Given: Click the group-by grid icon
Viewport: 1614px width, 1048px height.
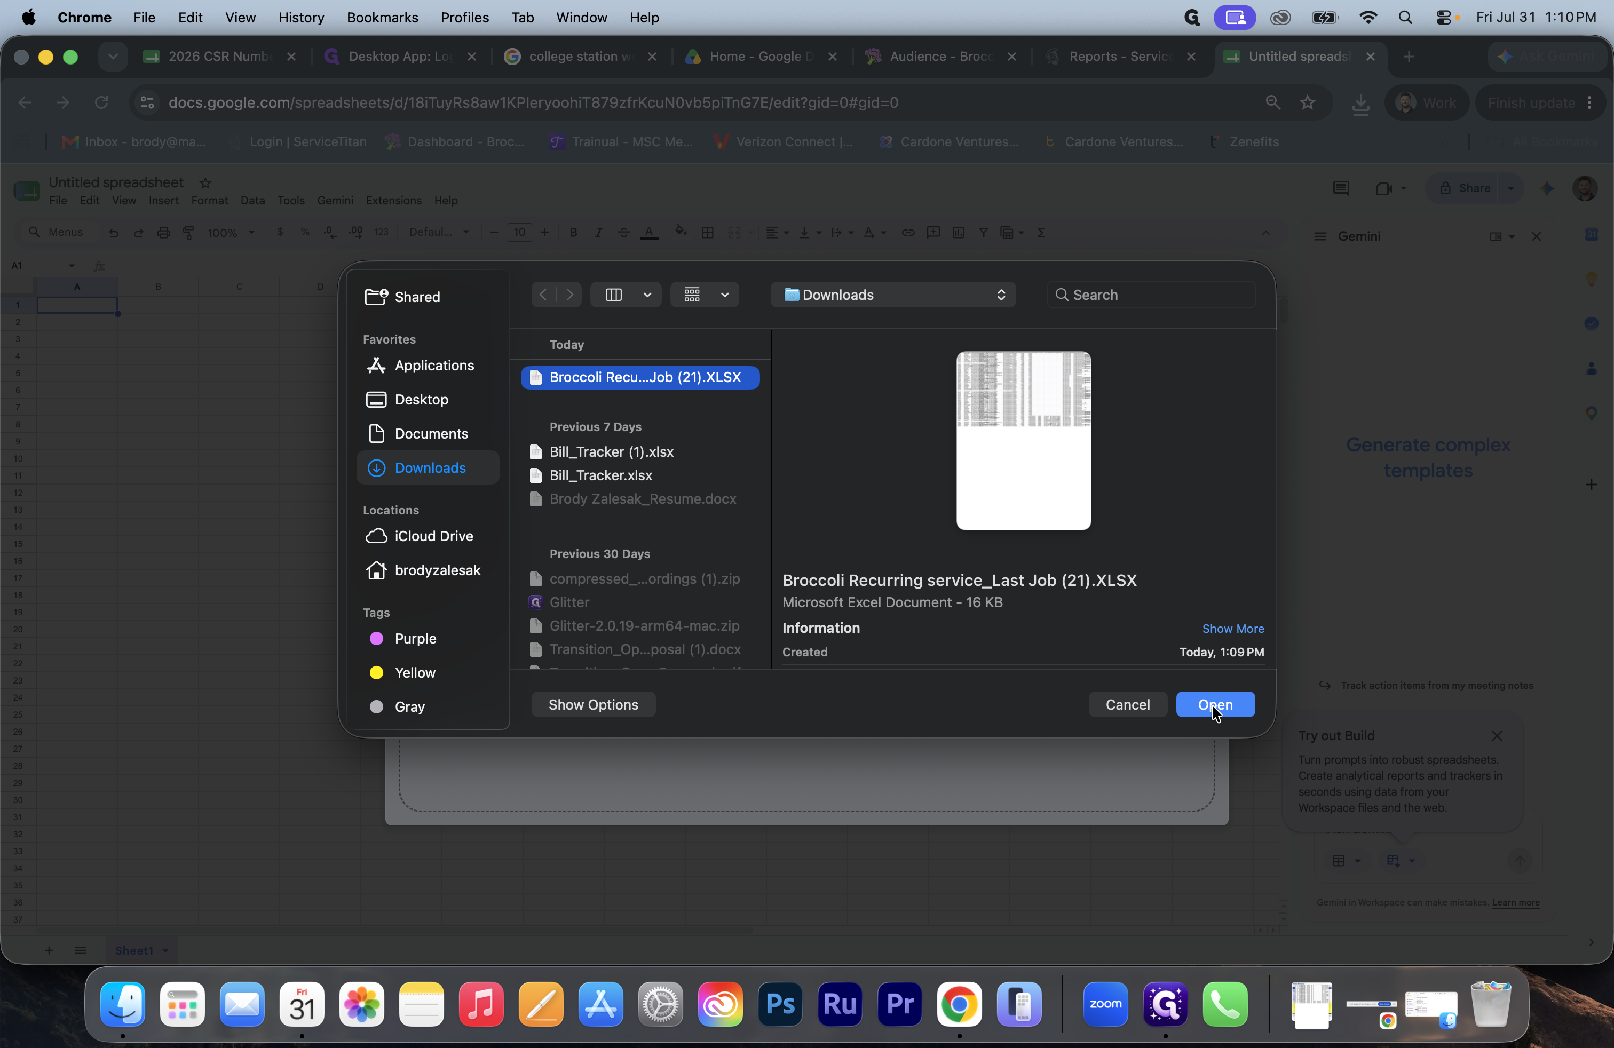Looking at the screenshot, I should pyautogui.click(x=692, y=295).
